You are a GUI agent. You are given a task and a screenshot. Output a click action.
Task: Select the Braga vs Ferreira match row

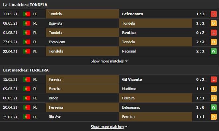pyautogui.click(x=109, y=98)
